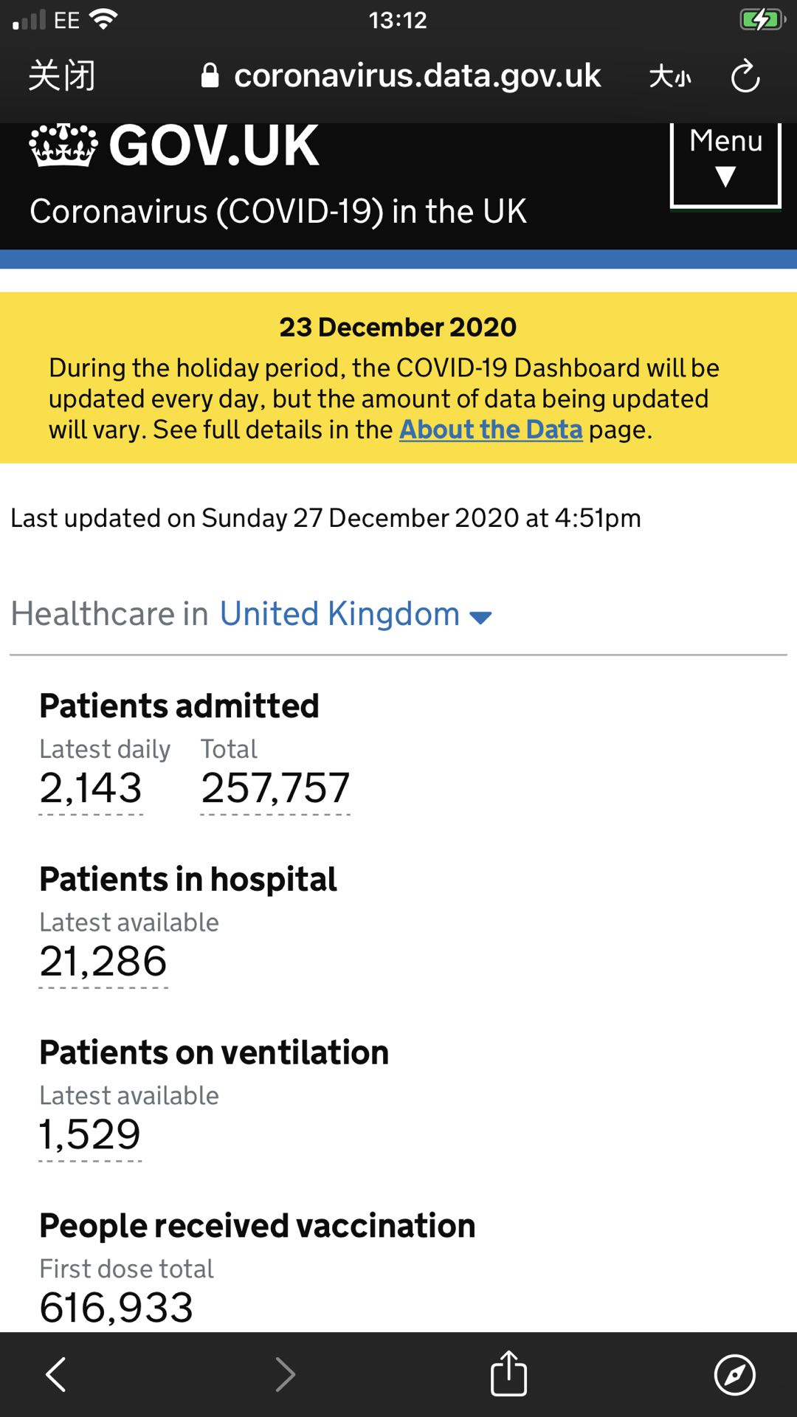The height and width of the screenshot is (1417, 797).
Task: Tap the browser back arrow
Action: point(56,1374)
